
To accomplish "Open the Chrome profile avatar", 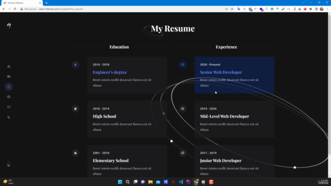I will 322,9.
